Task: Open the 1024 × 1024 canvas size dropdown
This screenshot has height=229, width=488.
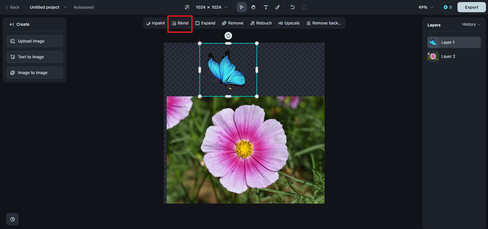Action: [x=212, y=7]
